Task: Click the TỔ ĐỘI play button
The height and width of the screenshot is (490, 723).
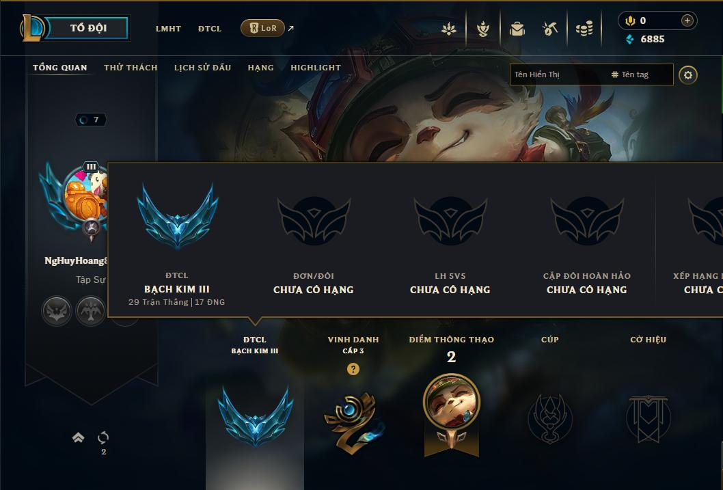Action: click(88, 28)
